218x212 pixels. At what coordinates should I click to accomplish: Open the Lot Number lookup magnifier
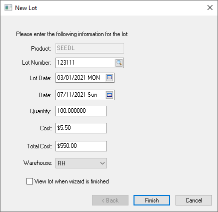tap(119, 63)
